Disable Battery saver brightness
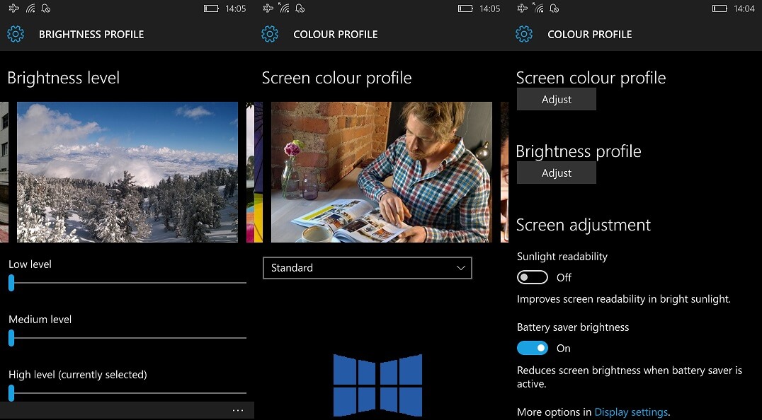The height and width of the screenshot is (420, 762). (x=533, y=348)
